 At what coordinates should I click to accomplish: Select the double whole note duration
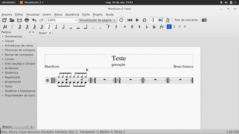tap(78, 28)
